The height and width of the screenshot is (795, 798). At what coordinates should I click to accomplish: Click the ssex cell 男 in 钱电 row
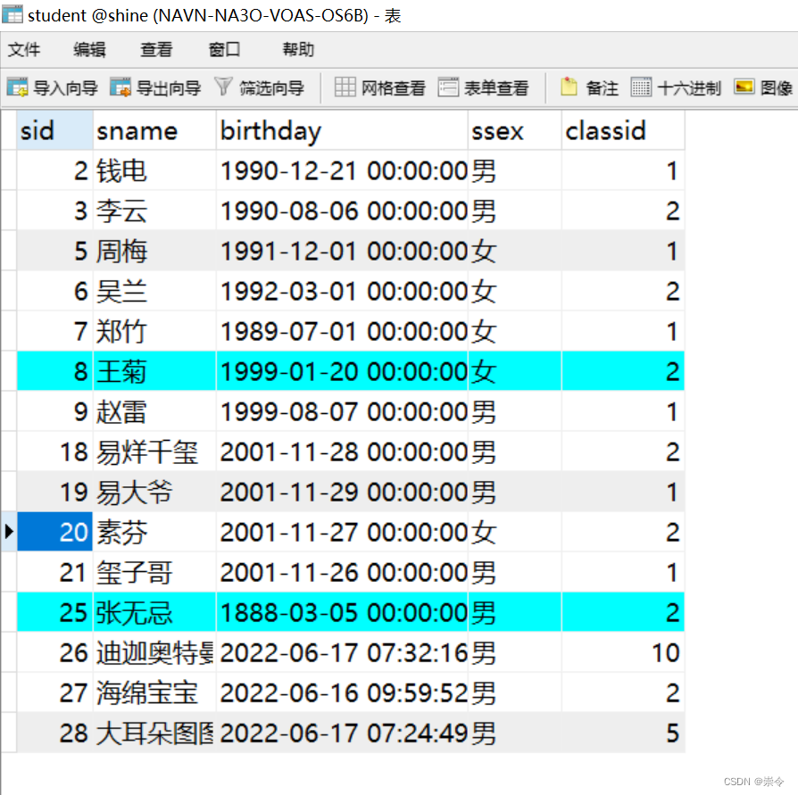click(514, 170)
